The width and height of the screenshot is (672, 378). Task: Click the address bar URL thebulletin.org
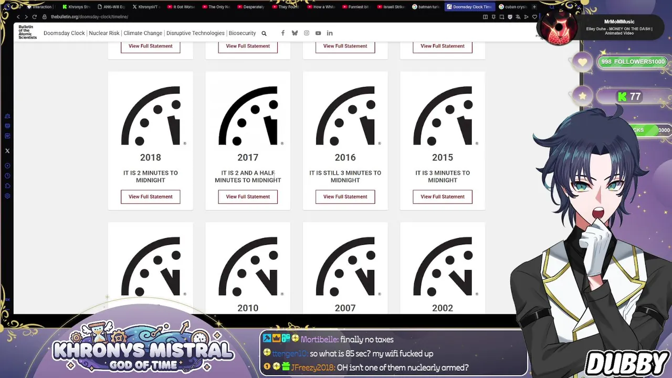pos(89,17)
